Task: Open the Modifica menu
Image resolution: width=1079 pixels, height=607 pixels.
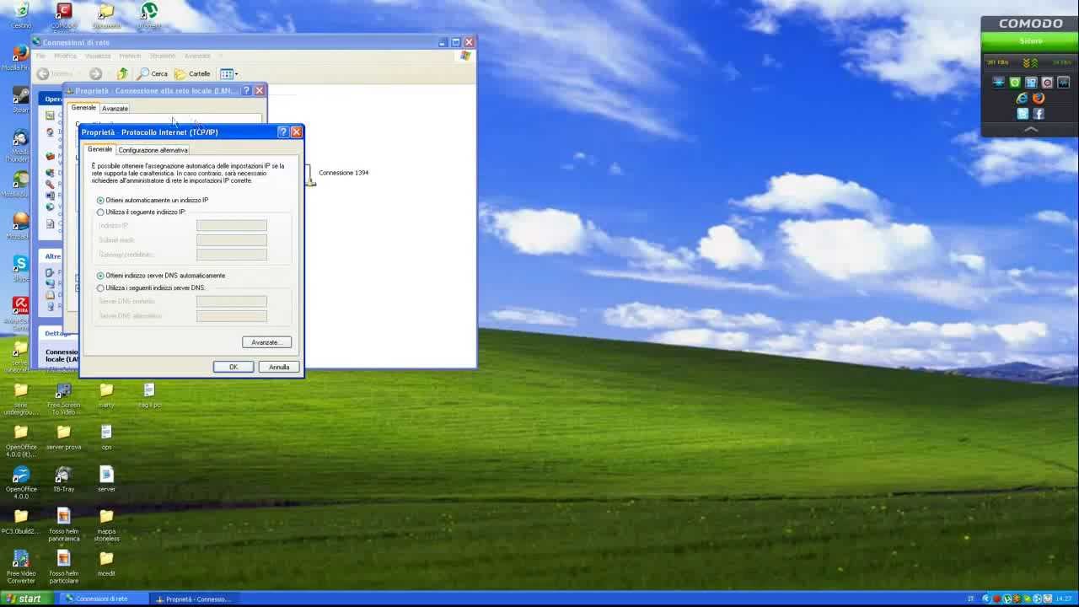Action: pyautogui.click(x=65, y=56)
